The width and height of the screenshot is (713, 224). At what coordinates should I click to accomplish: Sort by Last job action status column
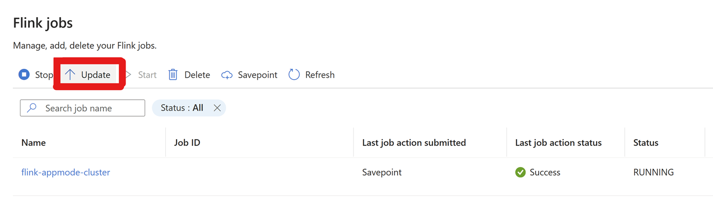(558, 142)
